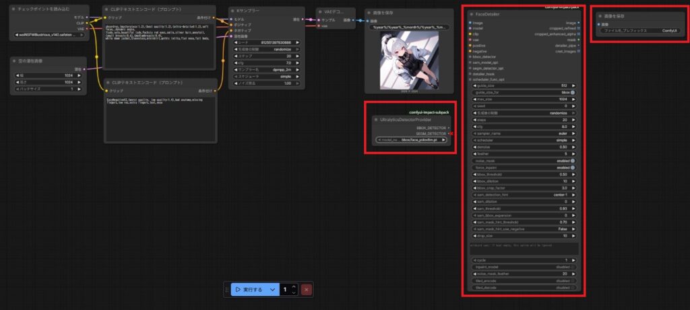Click the FaceDetailer image input socket

click(x=470, y=22)
